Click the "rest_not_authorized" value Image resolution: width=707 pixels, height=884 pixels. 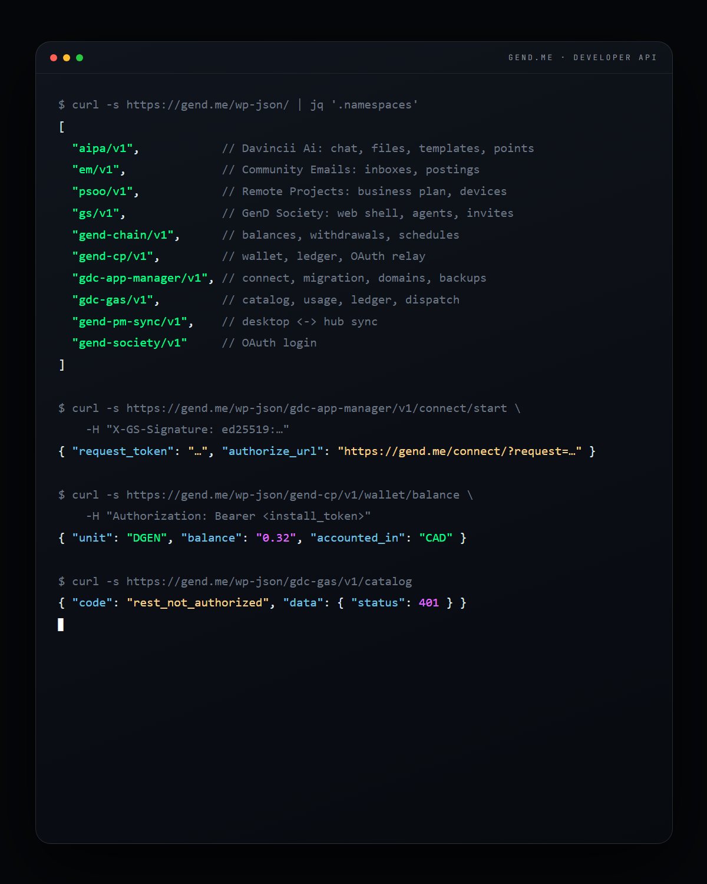coord(197,603)
